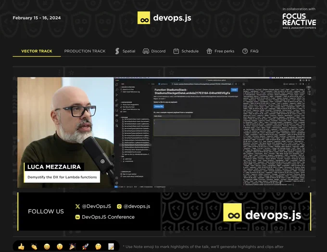Viewport: 327px width, 252px height.
Task: Open the Accounts icon in activity bar
Action: coord(117,178)
